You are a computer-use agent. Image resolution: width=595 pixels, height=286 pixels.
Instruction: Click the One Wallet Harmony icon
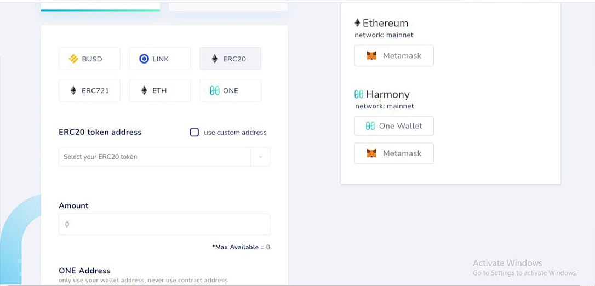point(370,126)
